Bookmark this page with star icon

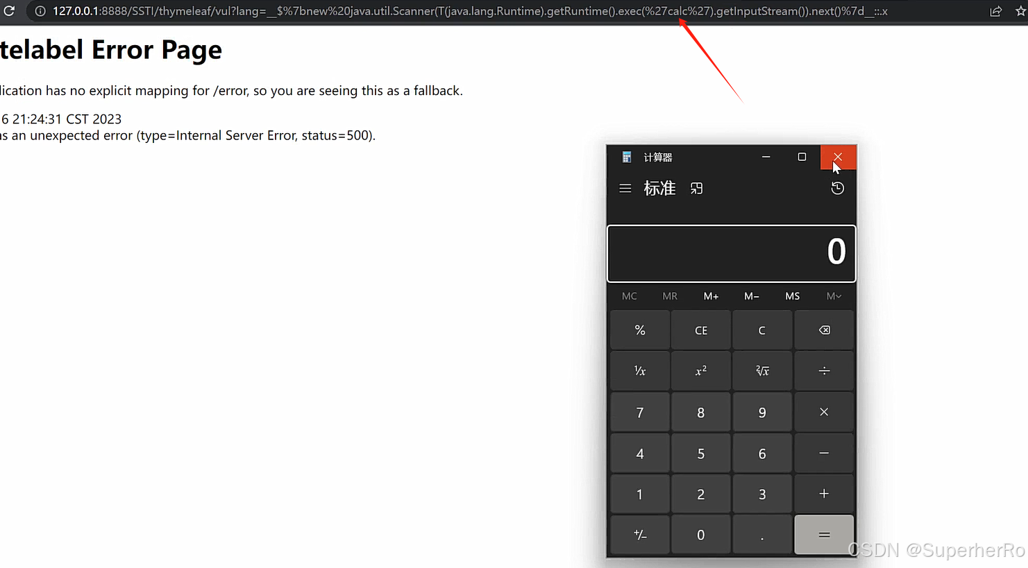[x=1021, y=11]
